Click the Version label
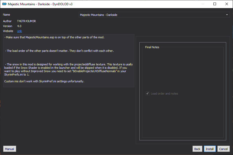233x155 pixels. (x=8, y=26)
